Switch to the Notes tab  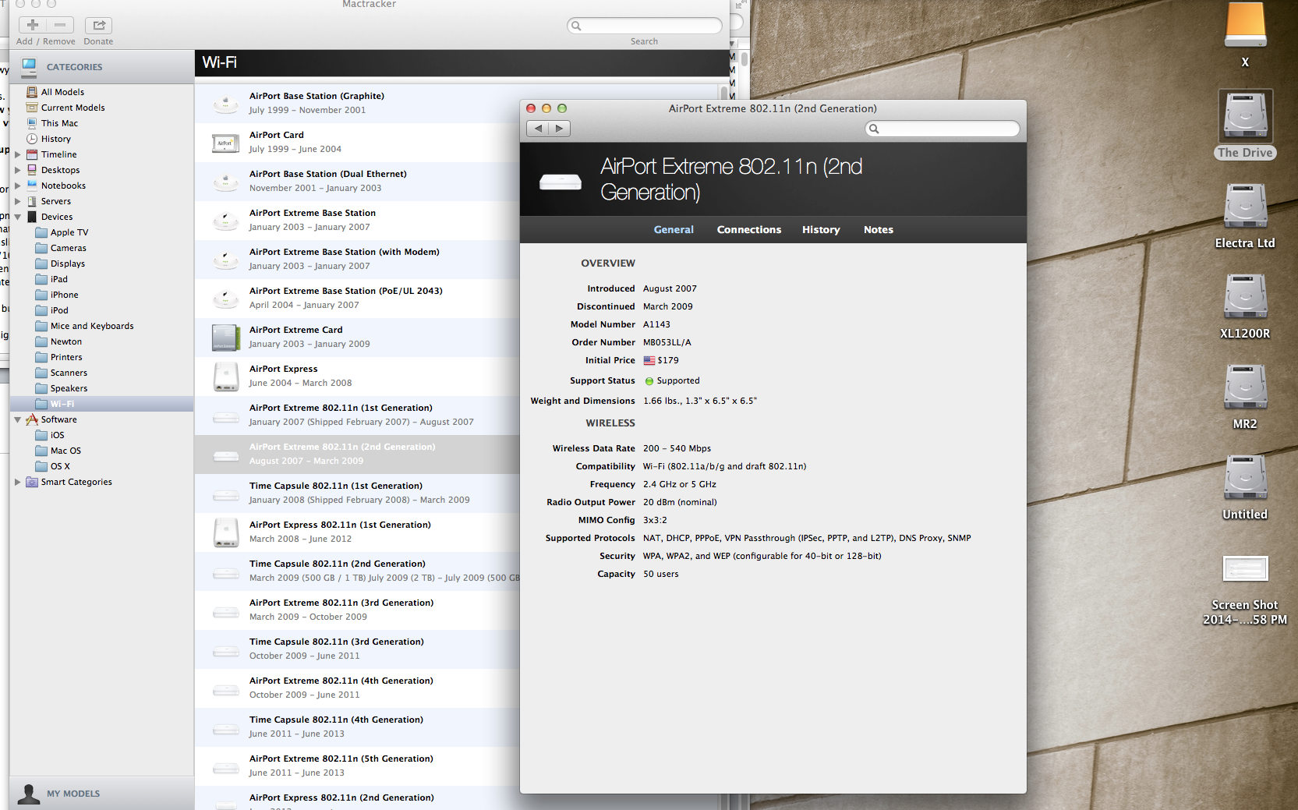(878, 230)
